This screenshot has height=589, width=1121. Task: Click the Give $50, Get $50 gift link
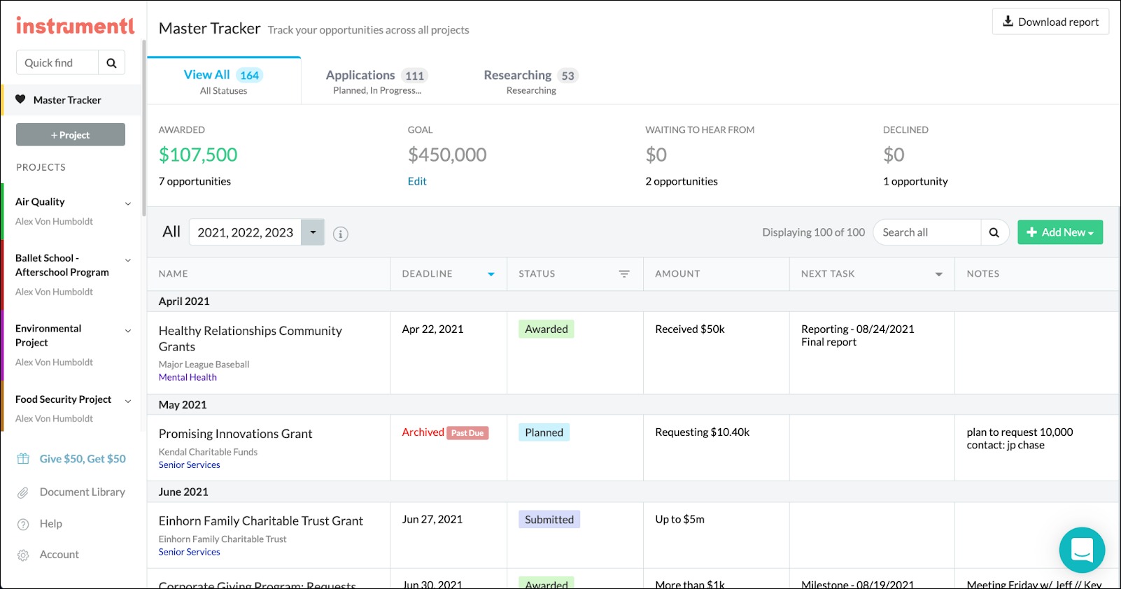pyautogui.click(x=82, y=459)
